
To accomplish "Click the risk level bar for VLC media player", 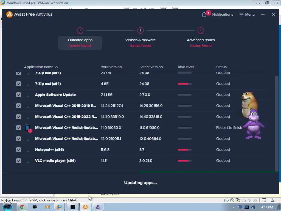I will (185, 161).
